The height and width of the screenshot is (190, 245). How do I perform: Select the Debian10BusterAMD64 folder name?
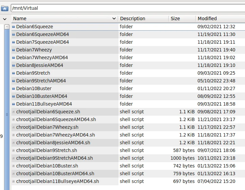(42, 96)
